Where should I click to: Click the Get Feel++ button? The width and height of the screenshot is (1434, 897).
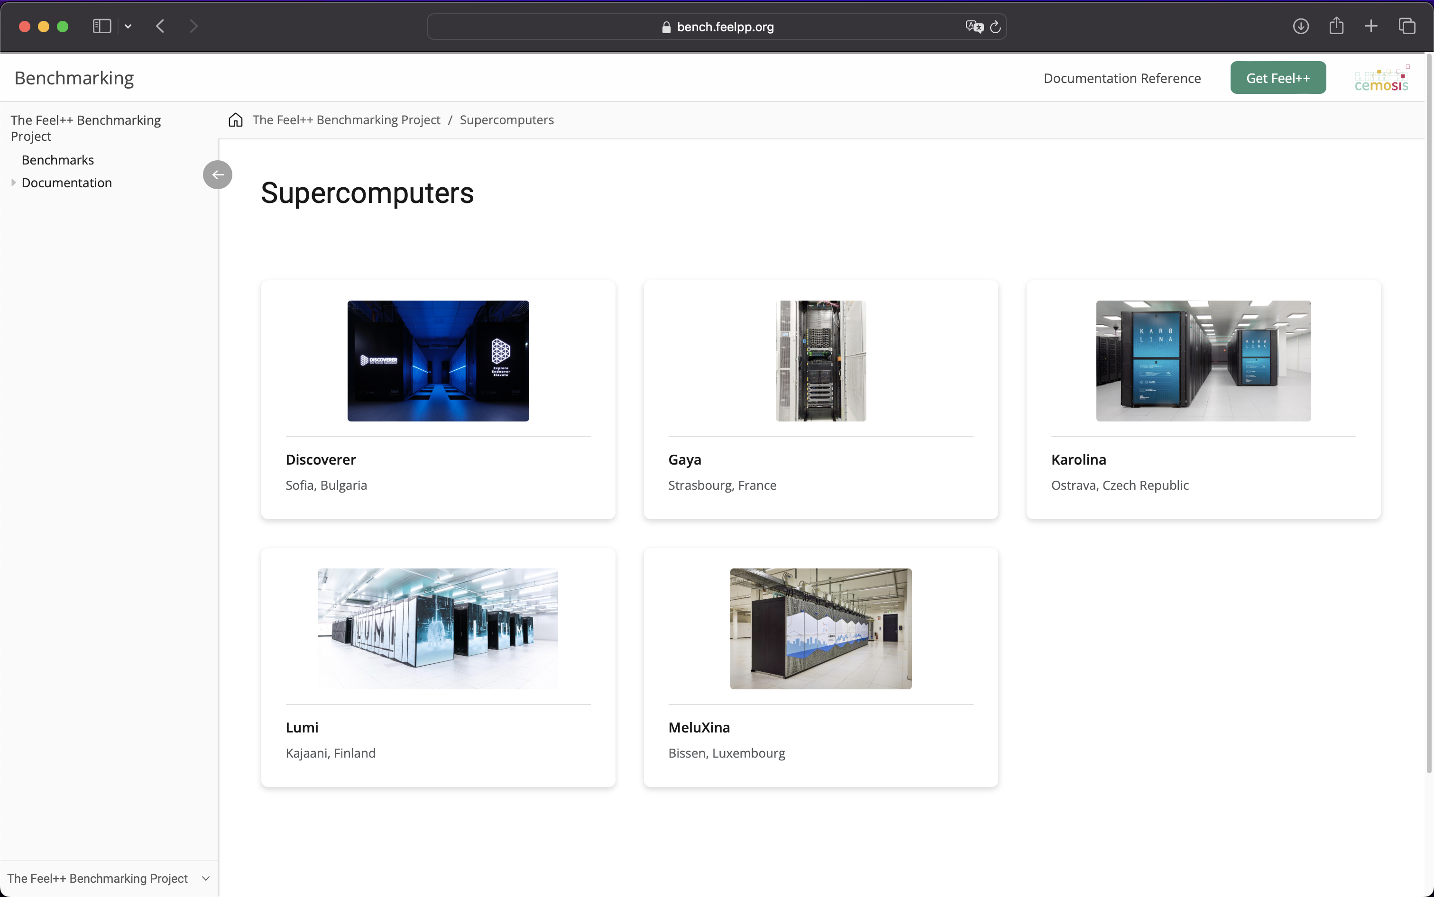click(x=1278, y=78)
